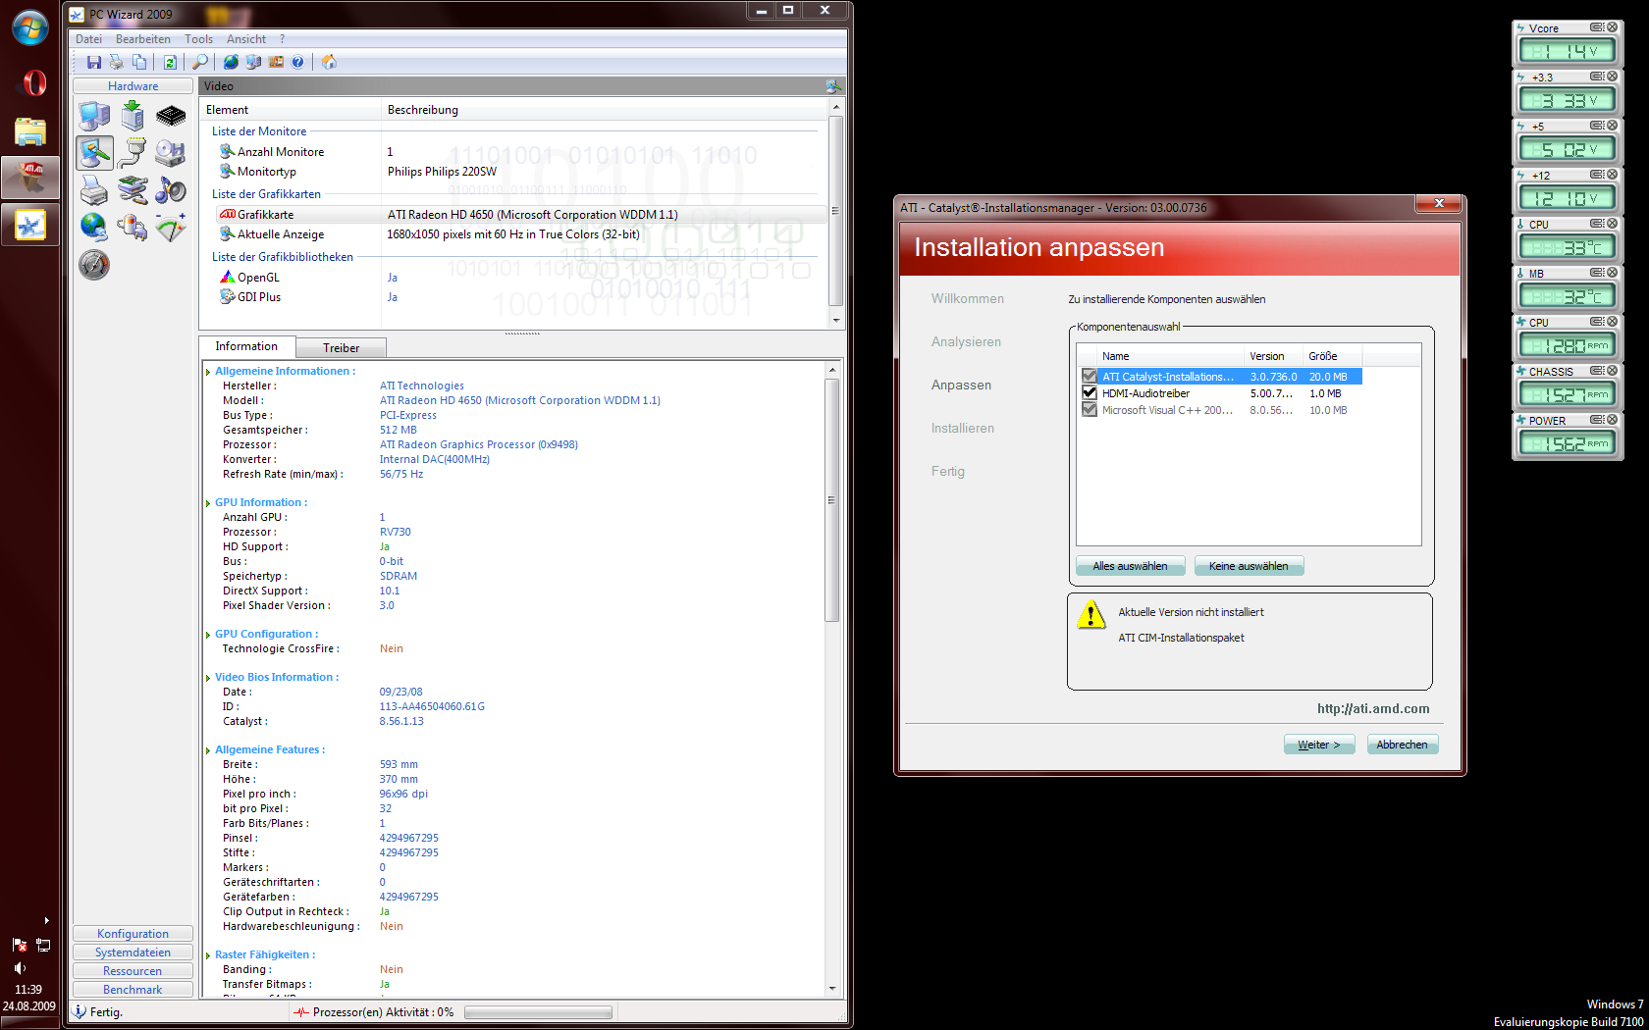
Task: Open the Voltage and temperature gauge icon
Action: pyautogui.click(x=171, y=228)
